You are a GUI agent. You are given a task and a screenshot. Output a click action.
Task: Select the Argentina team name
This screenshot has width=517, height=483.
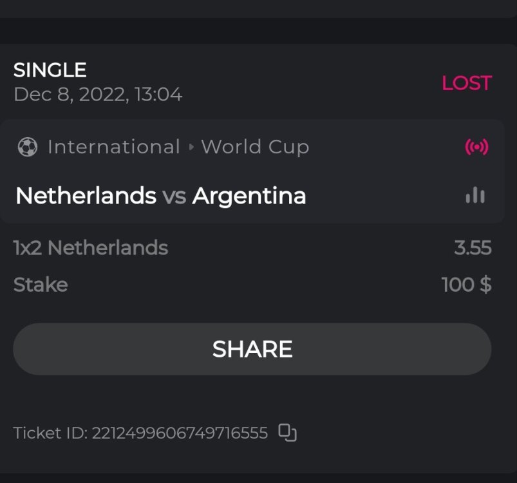point(249,196)
